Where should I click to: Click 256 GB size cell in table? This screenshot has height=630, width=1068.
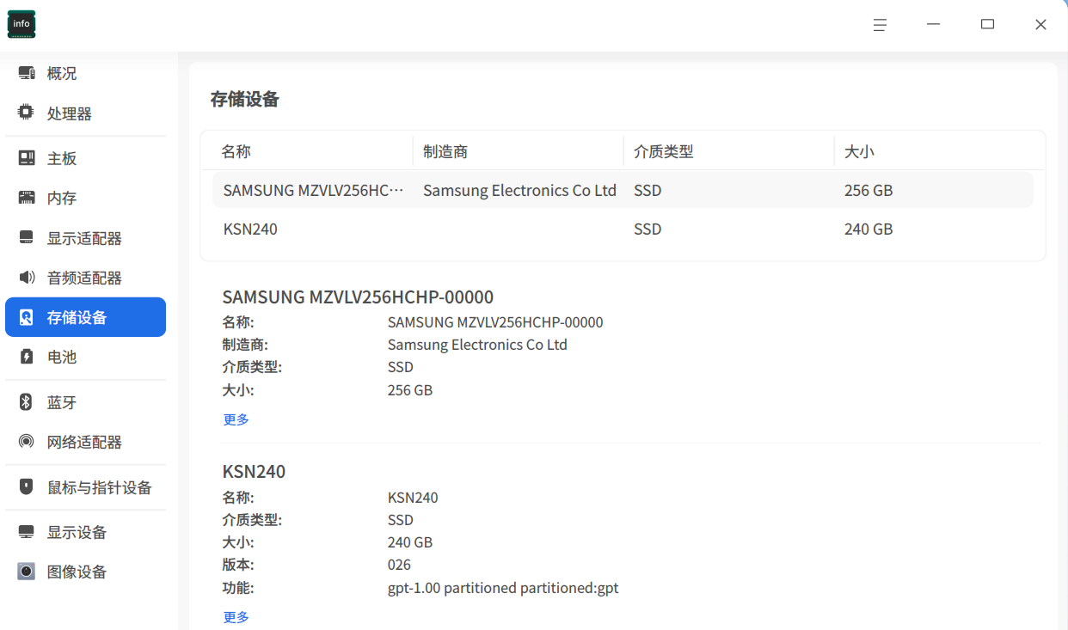[x=869, y=190]
